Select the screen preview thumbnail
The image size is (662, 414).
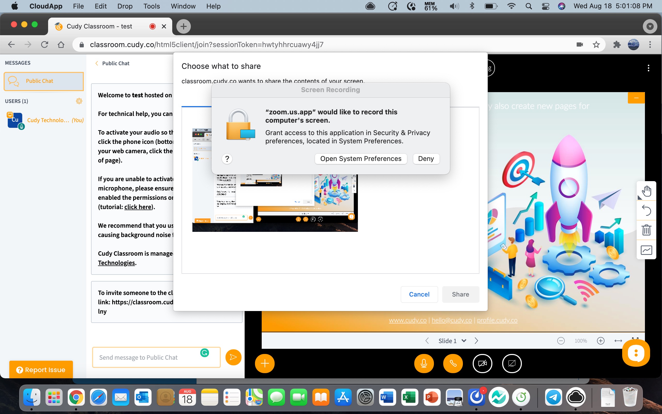pyautogui.click(x=275, y=180)
